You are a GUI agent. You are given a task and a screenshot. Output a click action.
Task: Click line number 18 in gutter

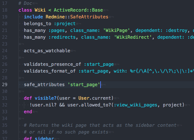[x=5, y=10]
